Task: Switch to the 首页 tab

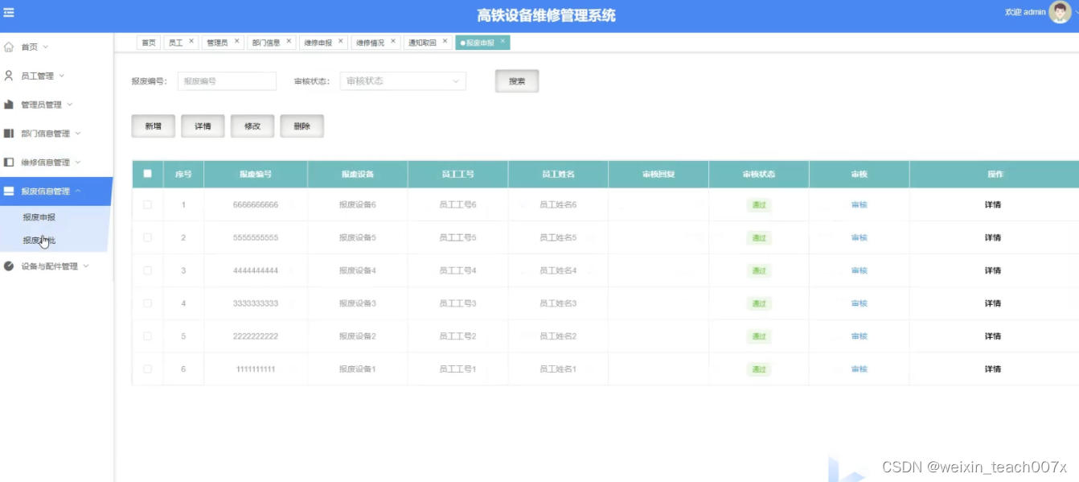Action: (149, 43)
